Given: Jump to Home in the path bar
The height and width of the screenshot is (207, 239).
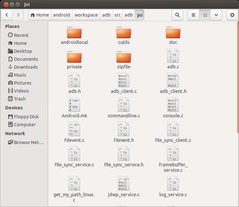Looking at the screenshot, I should pos(40,15).
